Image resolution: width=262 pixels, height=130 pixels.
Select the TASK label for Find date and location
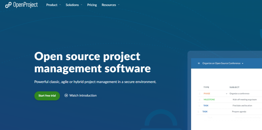click(206, 106)
